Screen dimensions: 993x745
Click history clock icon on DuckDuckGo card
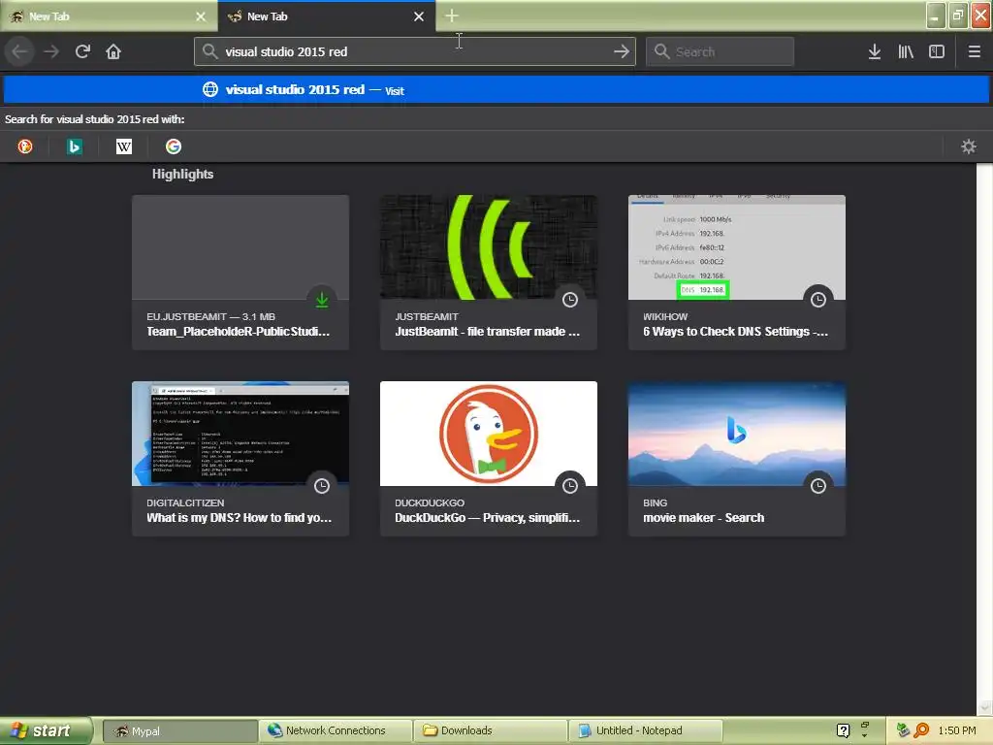[570, 486]
